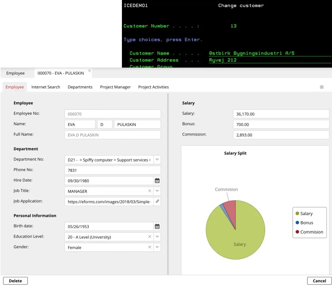
Task: Open the hamburger menu icon
Action: (321, 87)
